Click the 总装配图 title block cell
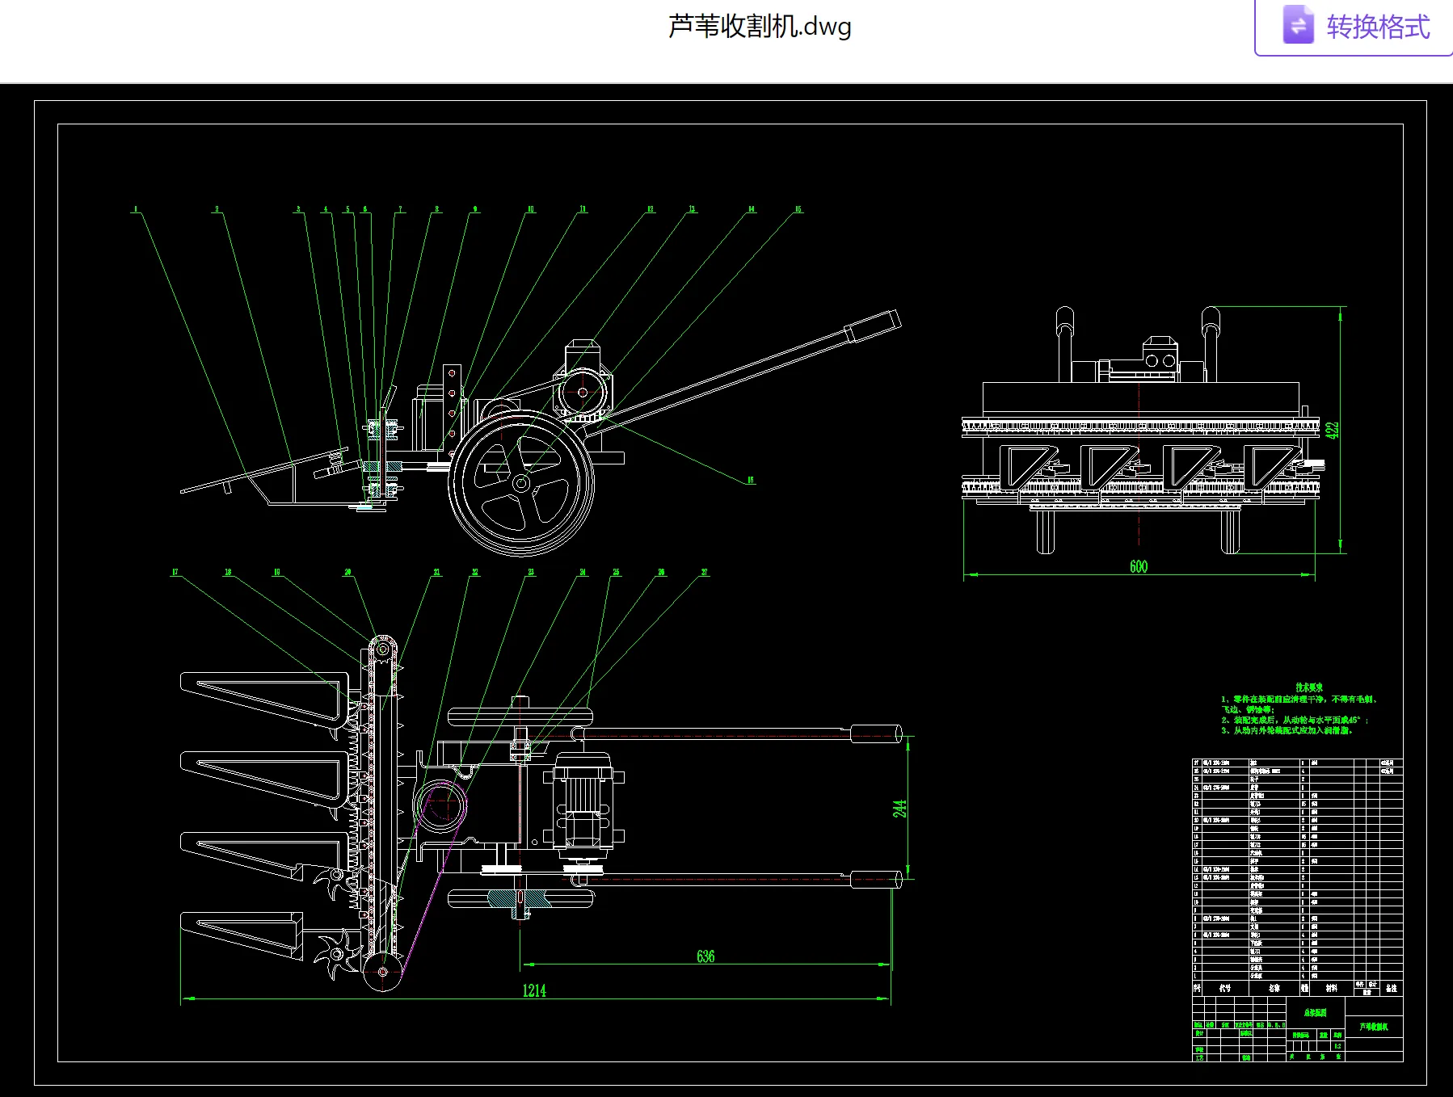This screenshot has height=1097, width=1453. point(1315,1012)
